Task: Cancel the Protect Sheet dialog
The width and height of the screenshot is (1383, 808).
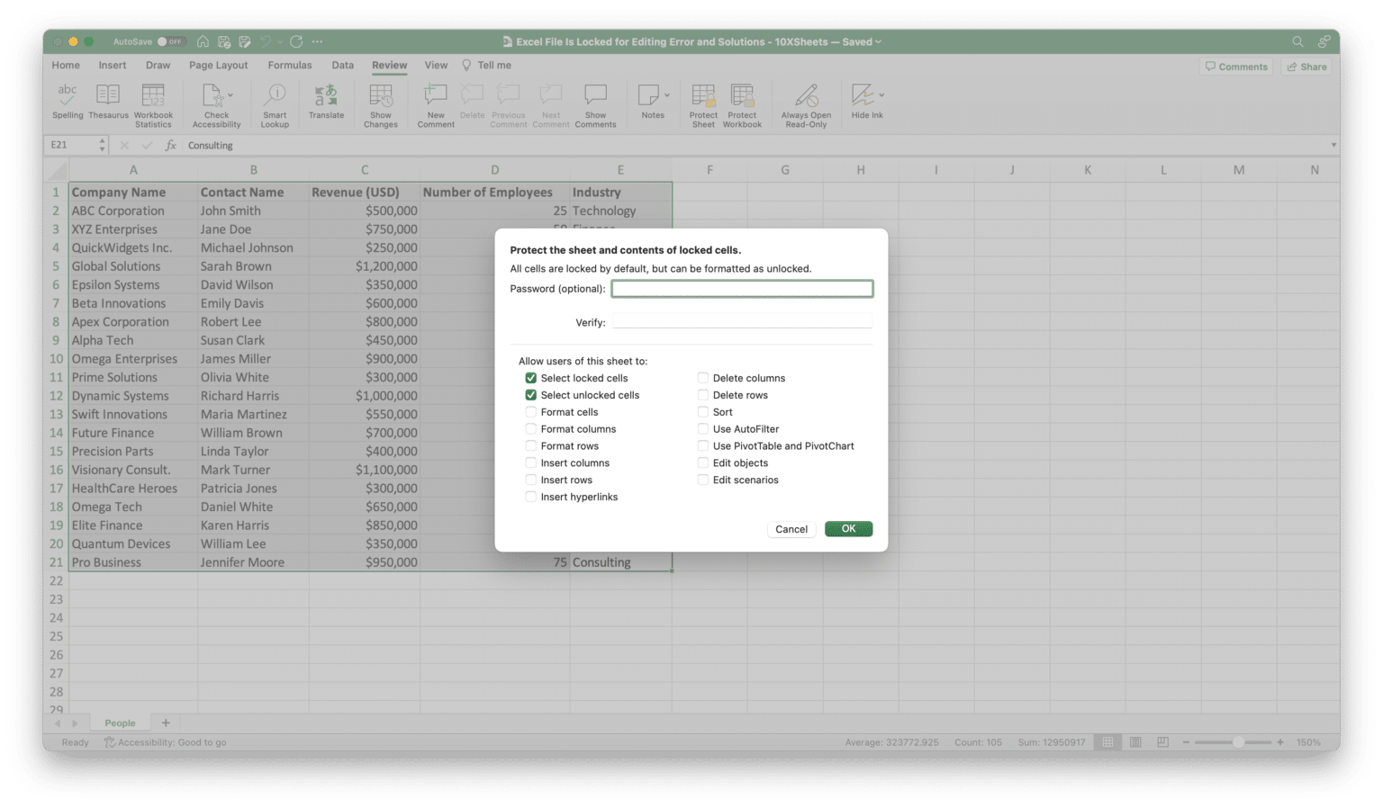Action: click(x=791, y=529)
